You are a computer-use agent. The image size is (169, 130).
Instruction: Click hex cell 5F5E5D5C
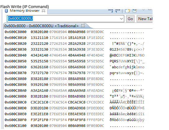[x=95, y=61]
